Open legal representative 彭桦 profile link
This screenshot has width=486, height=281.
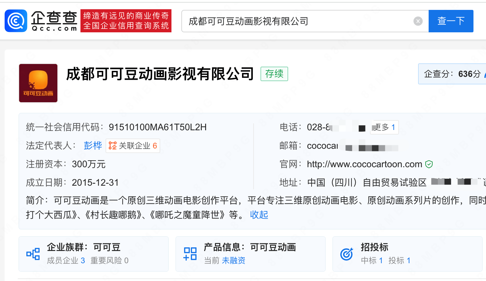point(93,145)
